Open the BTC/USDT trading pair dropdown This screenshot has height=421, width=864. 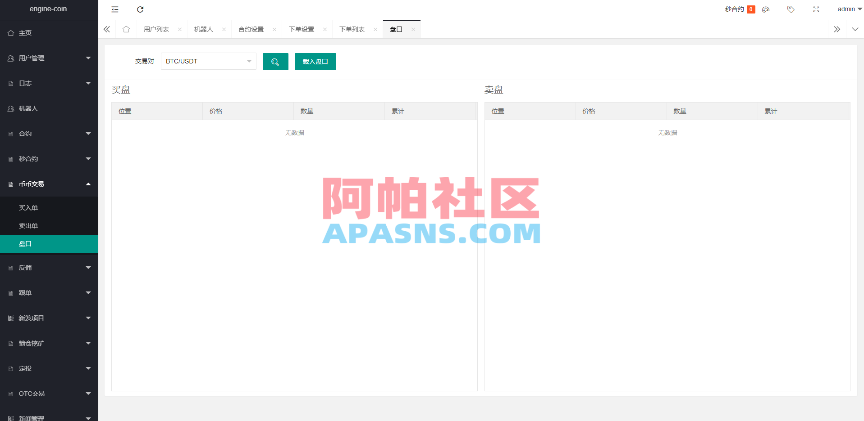click(208, 61)
